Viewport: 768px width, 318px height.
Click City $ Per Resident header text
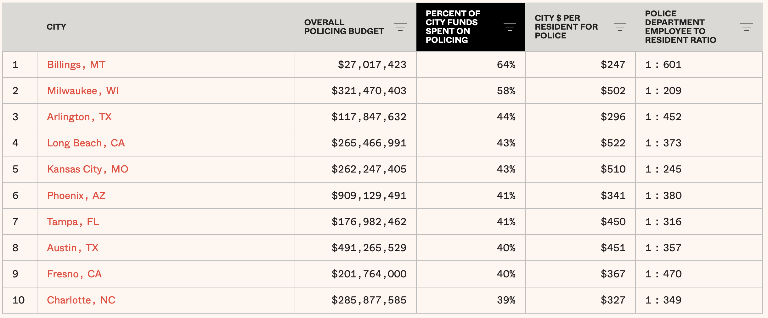566,27
